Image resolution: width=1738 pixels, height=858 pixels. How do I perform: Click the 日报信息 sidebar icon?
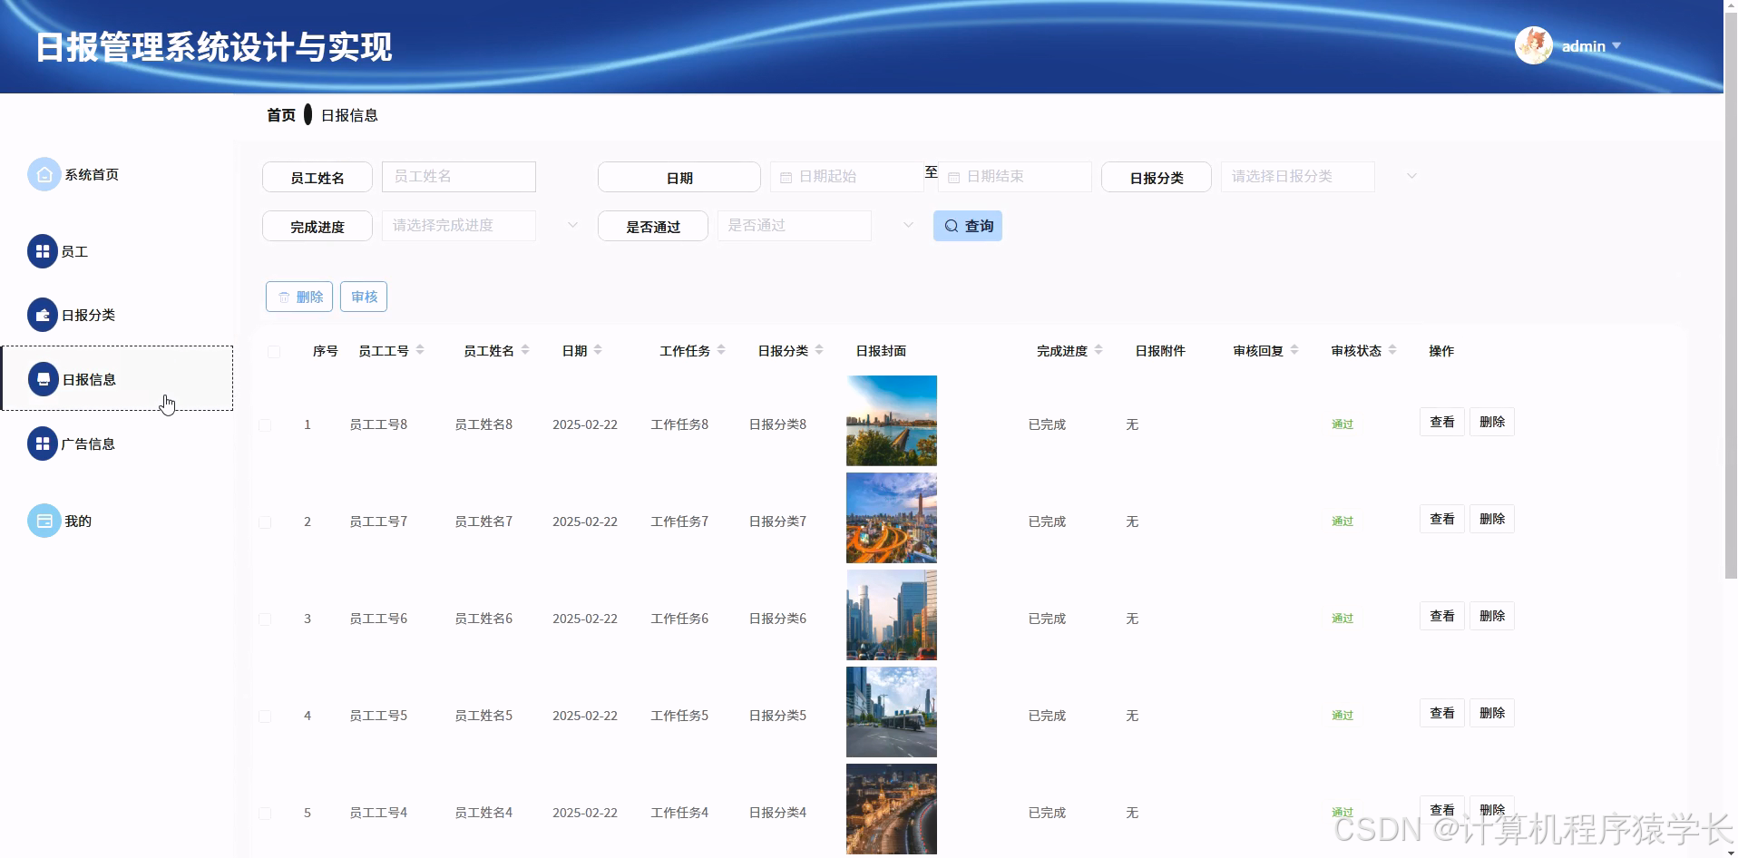(x=44, y=379)
